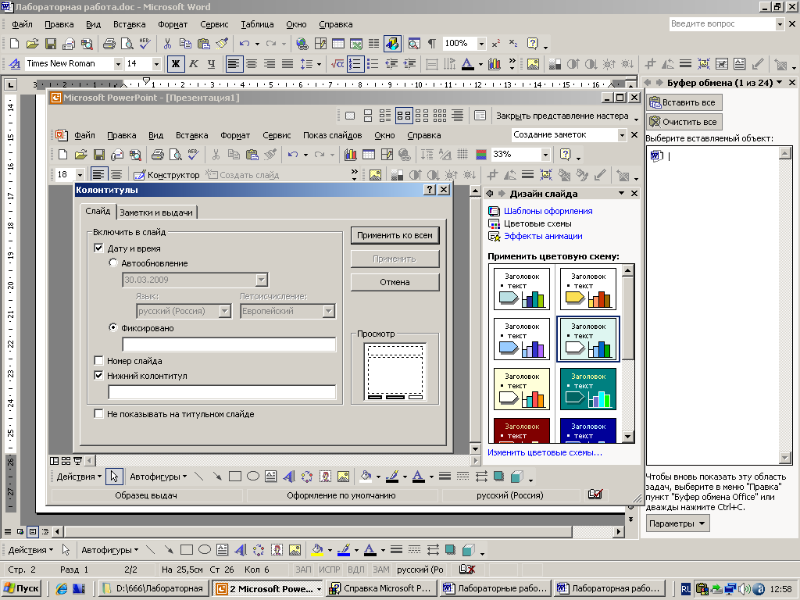Open 'Автофигуры' menu in PowerPoint drawing toolbar
The height and width of the screenshot is (600, 800).
click(x=158, y=477)
